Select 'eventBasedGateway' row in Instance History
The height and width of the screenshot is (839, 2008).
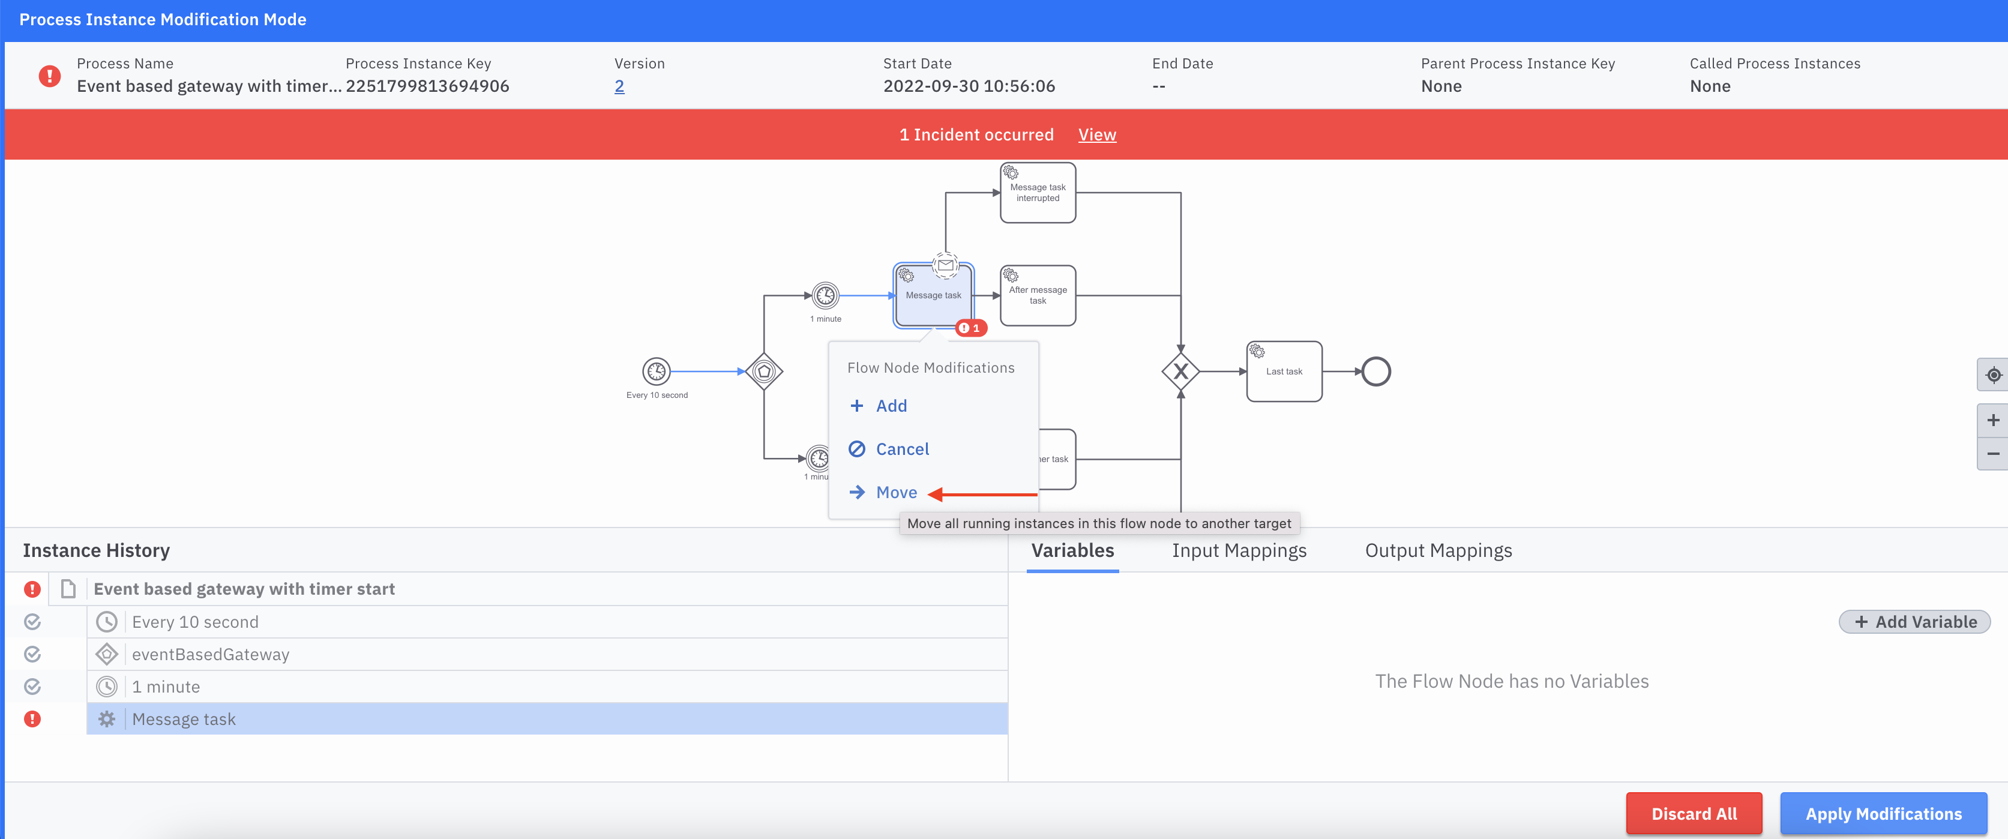[211, 654]
